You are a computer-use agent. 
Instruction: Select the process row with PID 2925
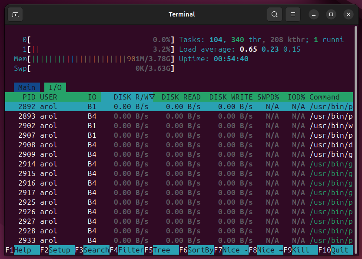pyautogui.click(x=179, y=203)
